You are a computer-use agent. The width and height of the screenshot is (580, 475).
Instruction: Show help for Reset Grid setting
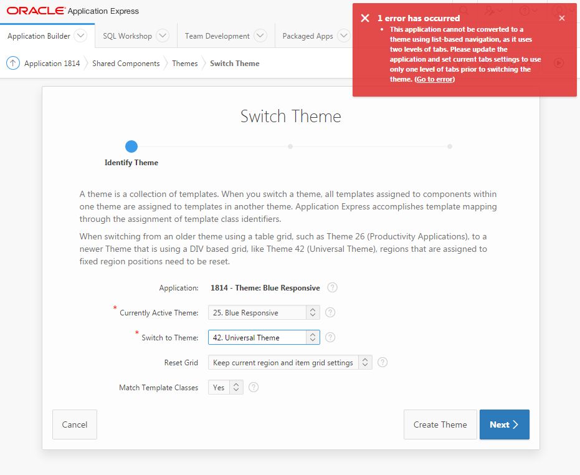pyautogui.click(x=383, y=362)
